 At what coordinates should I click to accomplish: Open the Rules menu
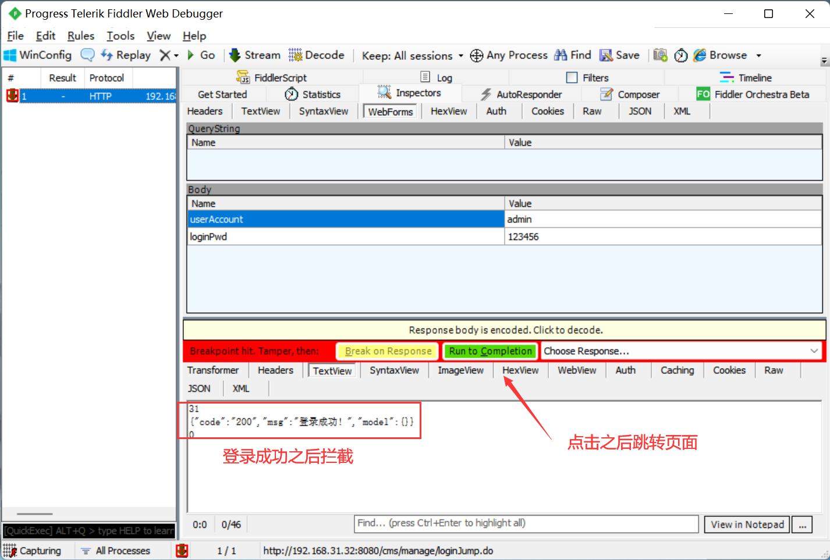[x=81, y=36]
